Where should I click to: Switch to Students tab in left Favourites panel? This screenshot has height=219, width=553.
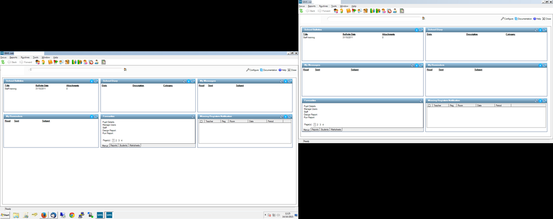tap(123, 145)
